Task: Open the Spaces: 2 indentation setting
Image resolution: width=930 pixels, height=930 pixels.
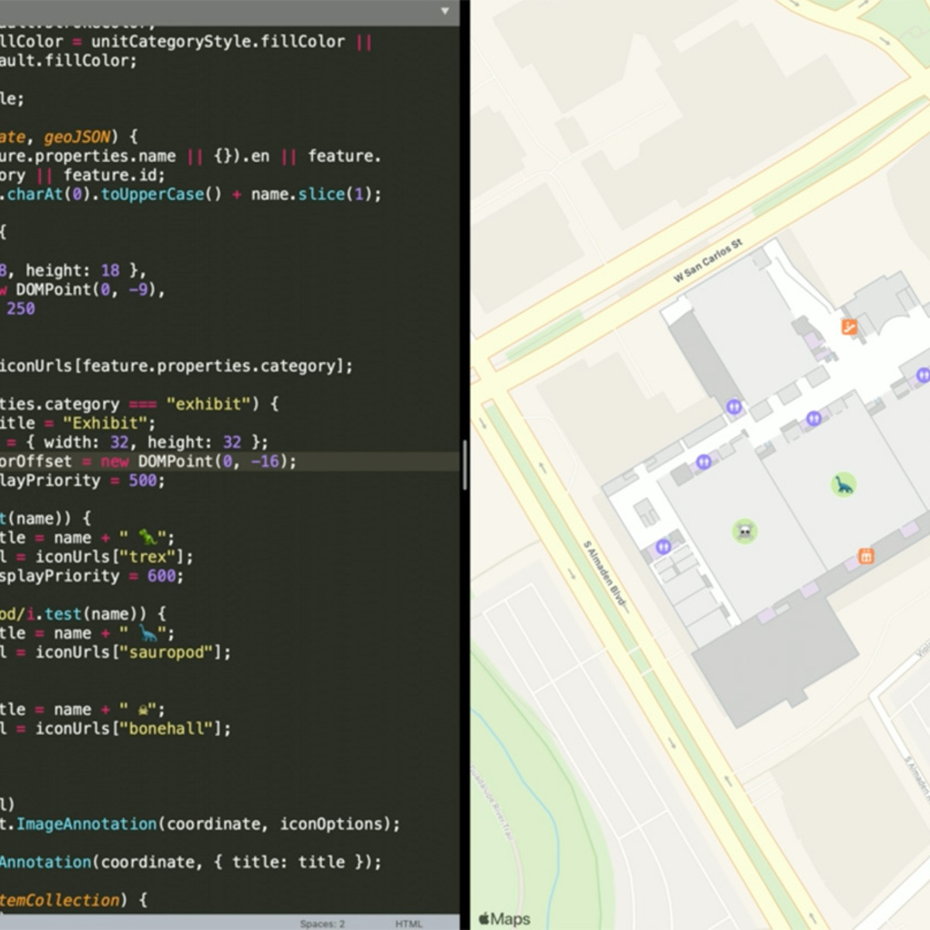Action: click(322, 923)
